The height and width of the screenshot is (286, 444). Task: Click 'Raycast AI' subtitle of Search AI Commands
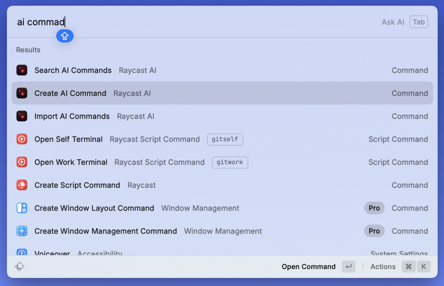pos(137,70)
